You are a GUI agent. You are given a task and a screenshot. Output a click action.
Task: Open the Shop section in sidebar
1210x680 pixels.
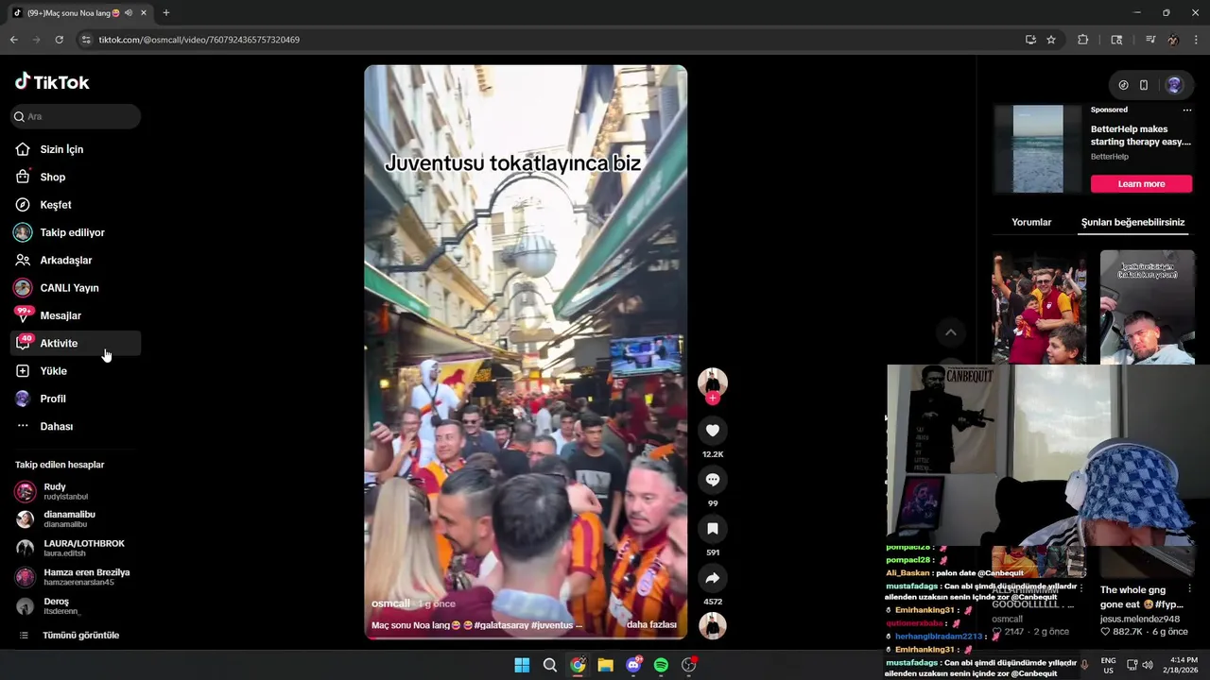tap(52, 177)
